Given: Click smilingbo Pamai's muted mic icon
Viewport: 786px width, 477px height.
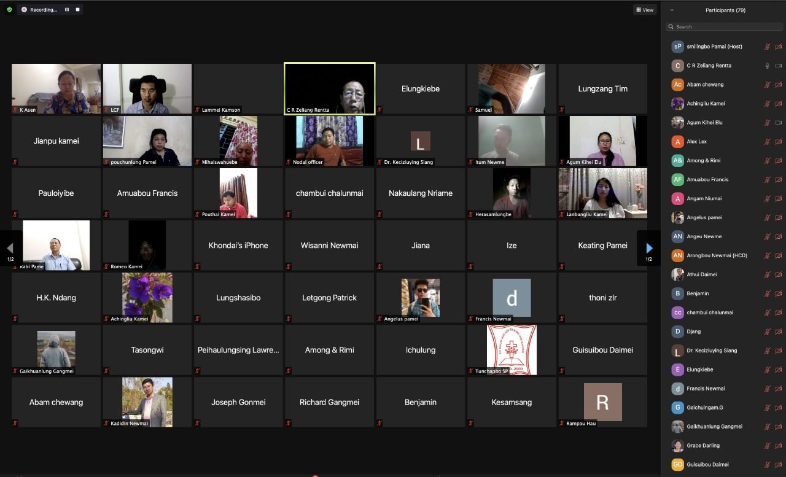Looking at the screenshot, I should coord(767,47).
